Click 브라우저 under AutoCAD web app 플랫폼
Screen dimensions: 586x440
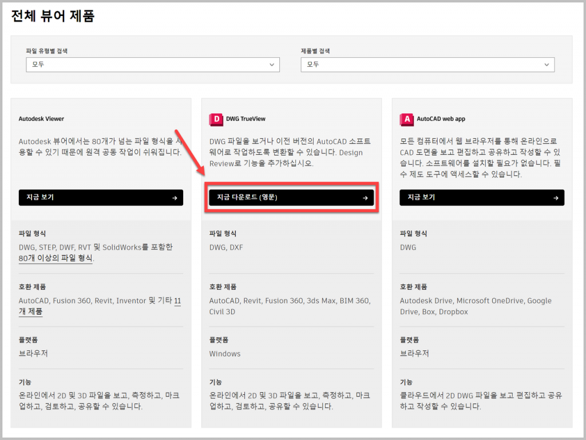coord(414,353)
